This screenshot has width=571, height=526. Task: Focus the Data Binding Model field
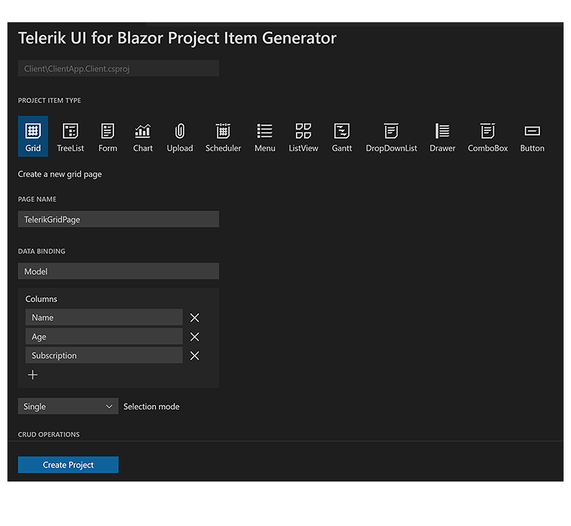click(119, 271)
